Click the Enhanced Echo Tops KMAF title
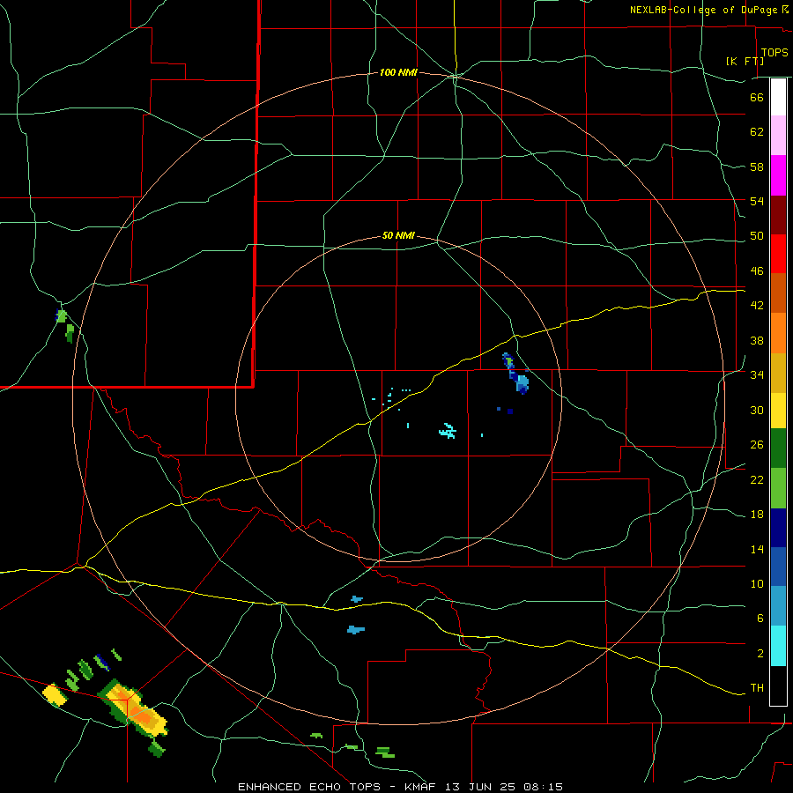The image size is (793, 793). point(400,787)
